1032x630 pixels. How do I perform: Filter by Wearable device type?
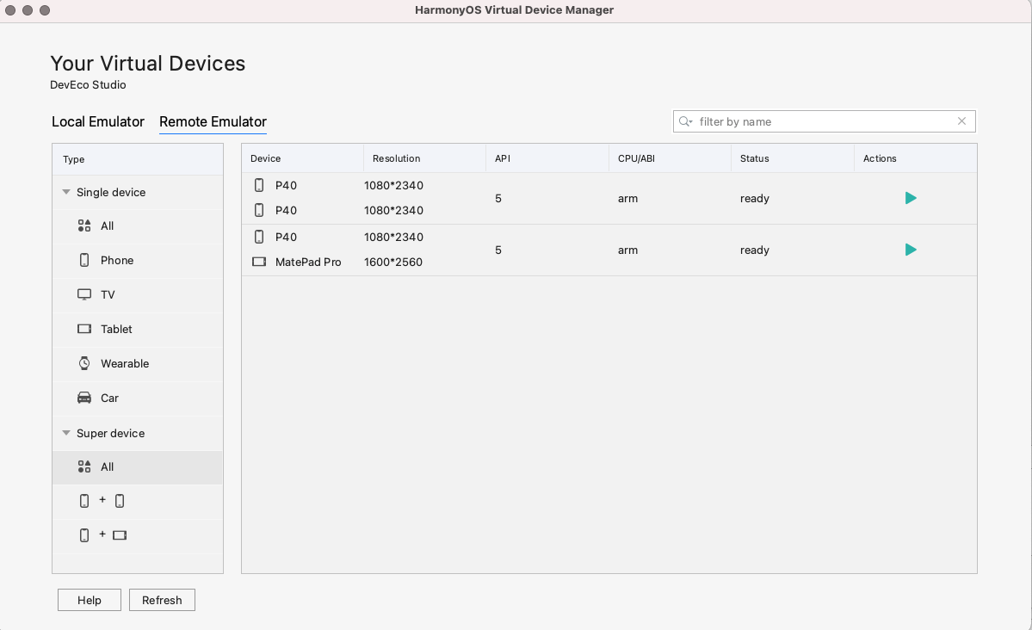124,363
